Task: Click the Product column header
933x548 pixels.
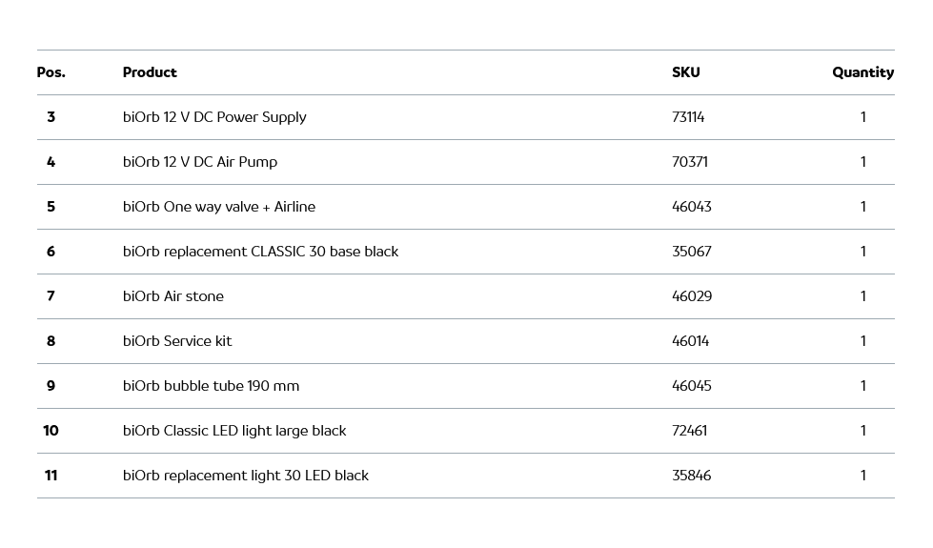Action: coord(150,72)
